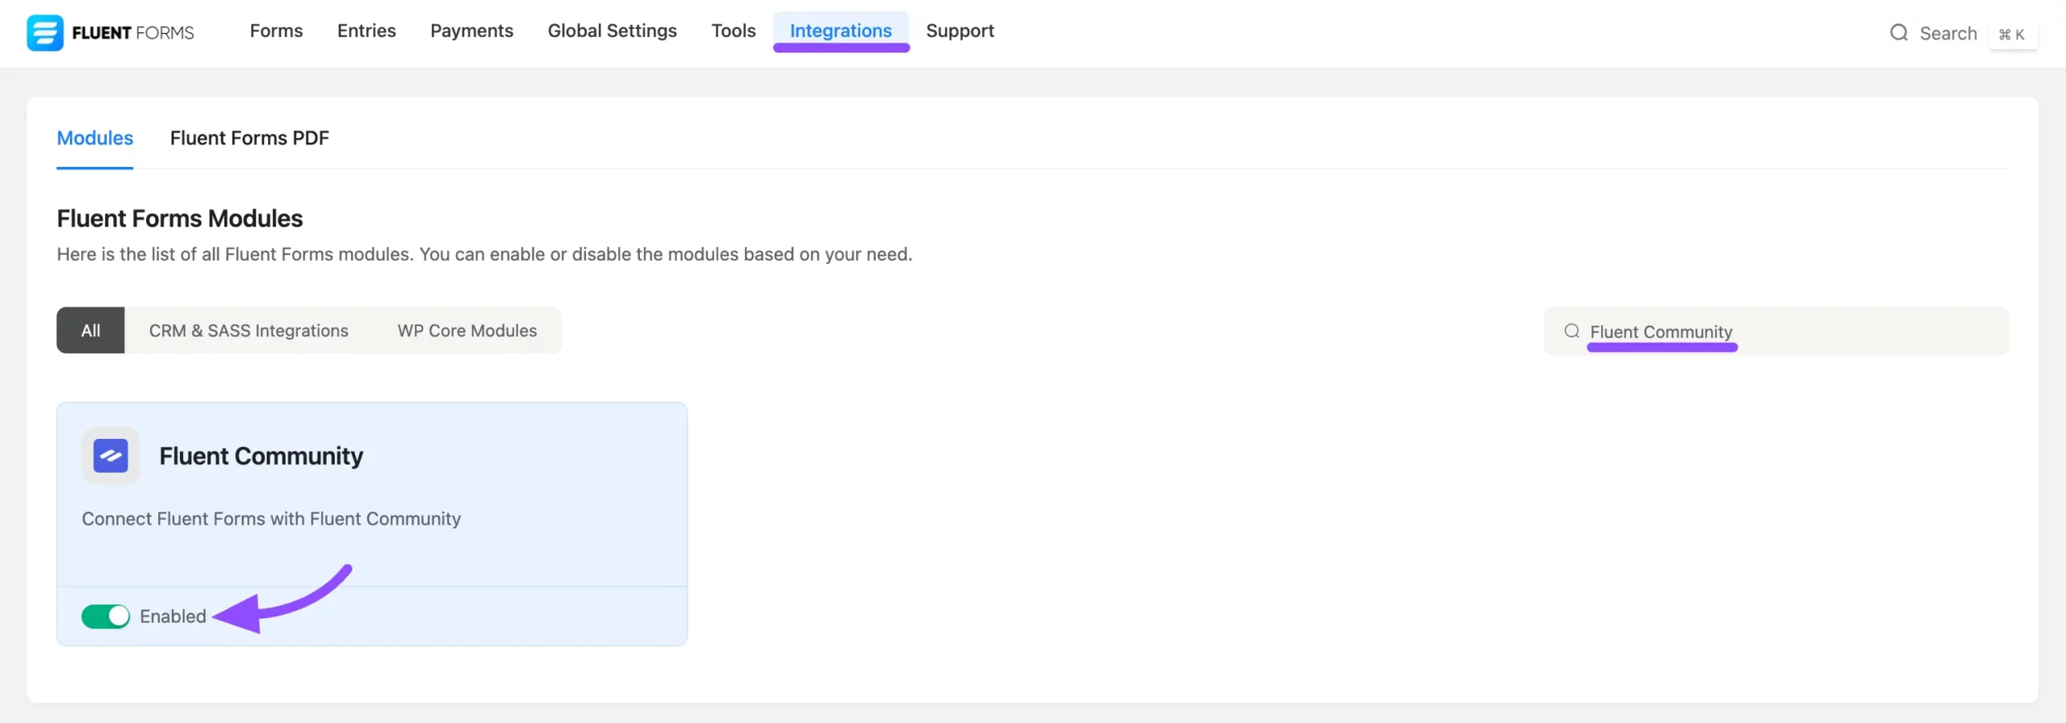Screen dimensions: 2066x723
Task: Click the magnifier icon in module search field
Action: coord(1571,331)
